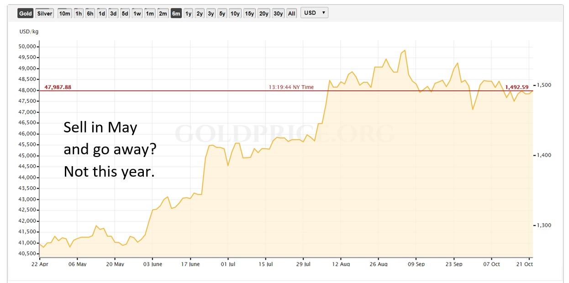This screenshot has height=283, width=569.
Task: Show the 5y price history
Action: coord(222,13)
